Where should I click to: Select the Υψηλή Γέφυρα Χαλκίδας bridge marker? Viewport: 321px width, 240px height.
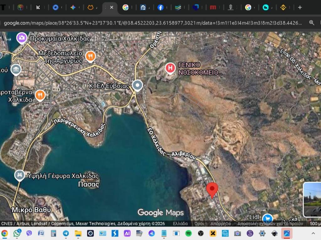point(19,175)
